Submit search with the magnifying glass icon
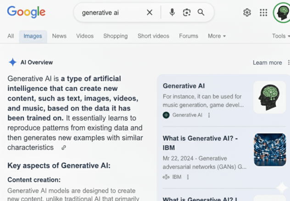290x201 pixels. pos(201,12)
